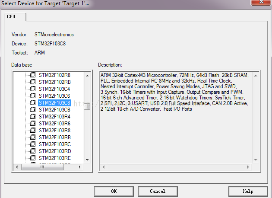272x198 pixels.
Task: Select STM32F103R6 device entry
Action: (54, 124)
